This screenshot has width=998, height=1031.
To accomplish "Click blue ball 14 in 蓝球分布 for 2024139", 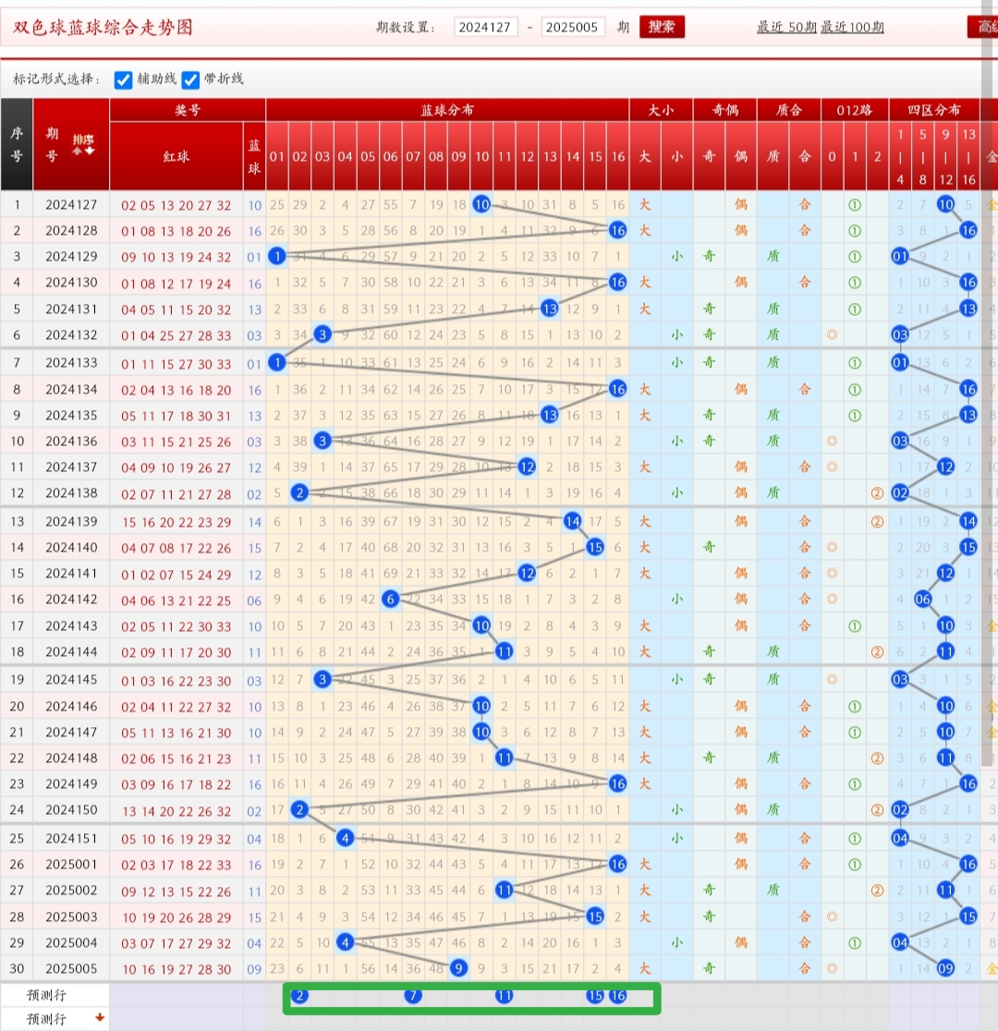I will [x=572, y=521].
